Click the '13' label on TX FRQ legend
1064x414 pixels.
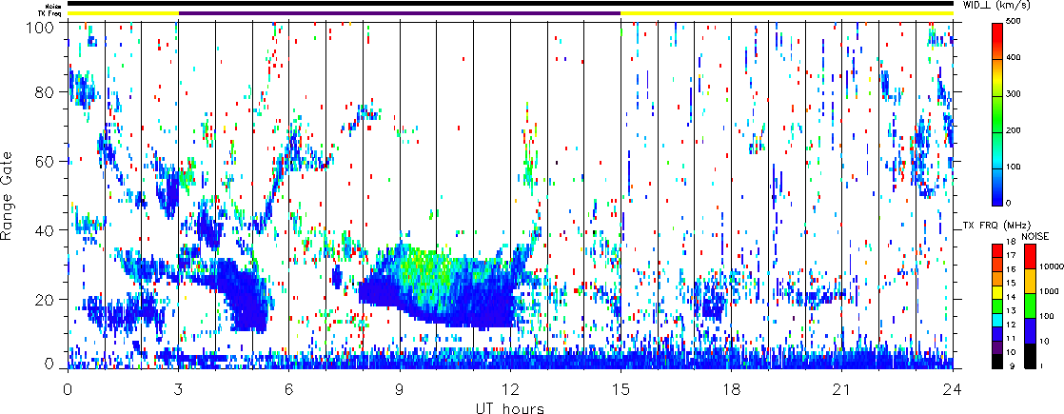[x=1011, y=311]
